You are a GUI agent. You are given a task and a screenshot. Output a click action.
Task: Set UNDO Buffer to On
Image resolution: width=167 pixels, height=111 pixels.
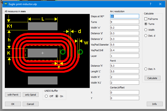tap(57, 96)
